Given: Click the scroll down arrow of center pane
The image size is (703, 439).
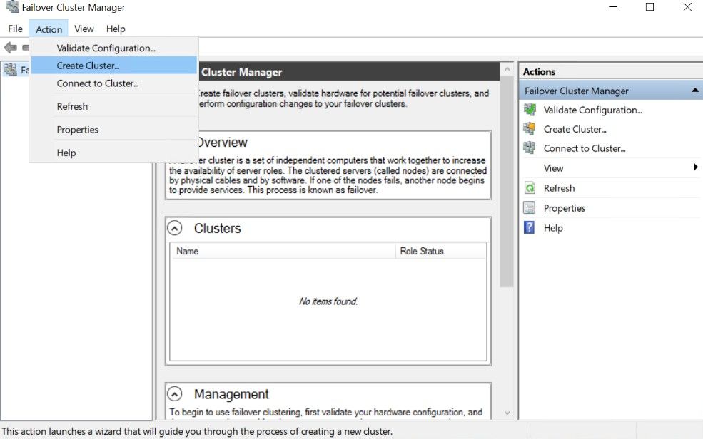Looking at the screenshot, I should point(507,413).
